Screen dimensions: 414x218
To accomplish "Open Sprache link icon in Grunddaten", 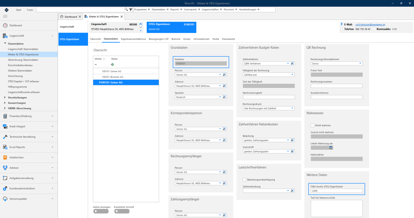I will (x=225, y=97).
